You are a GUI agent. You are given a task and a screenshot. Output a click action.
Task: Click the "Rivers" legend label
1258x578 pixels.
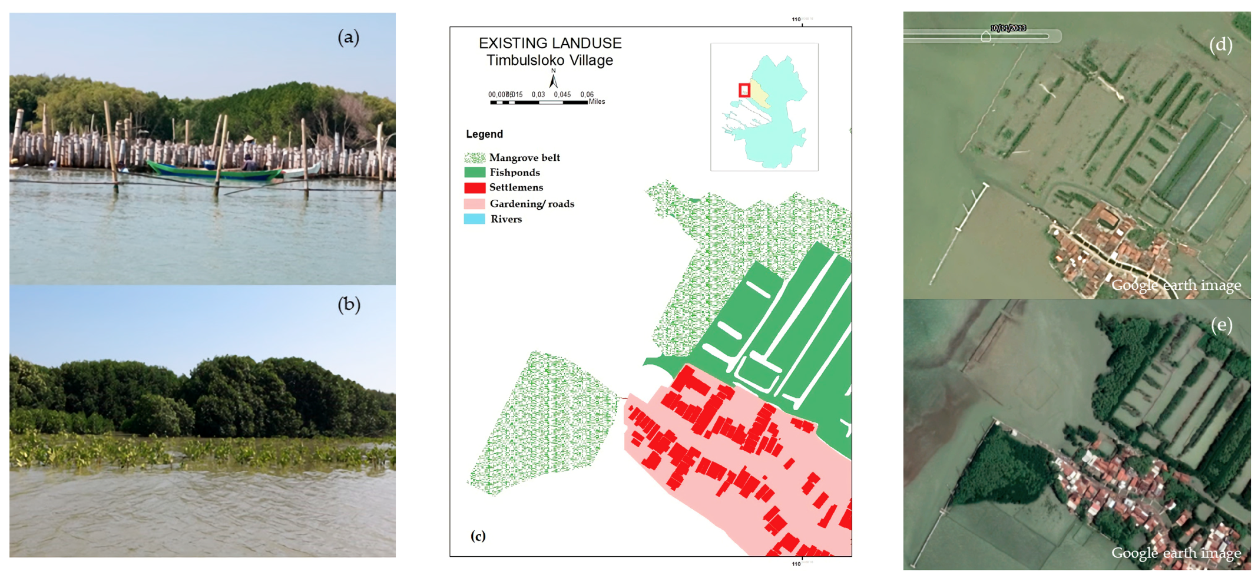pos(506,219)
